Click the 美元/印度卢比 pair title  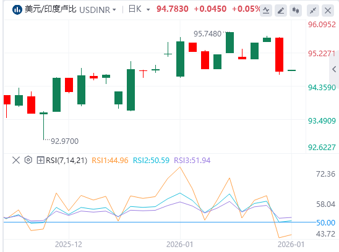pos(50,9)
